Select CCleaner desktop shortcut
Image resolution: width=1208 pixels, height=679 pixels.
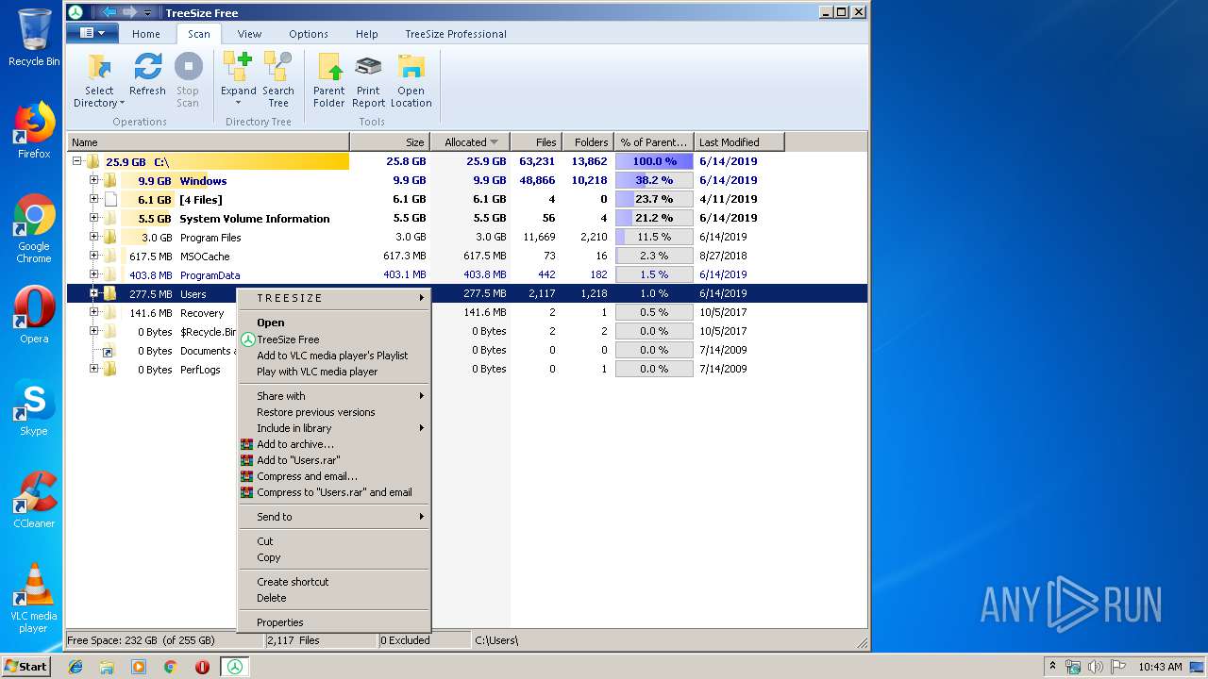34,500
